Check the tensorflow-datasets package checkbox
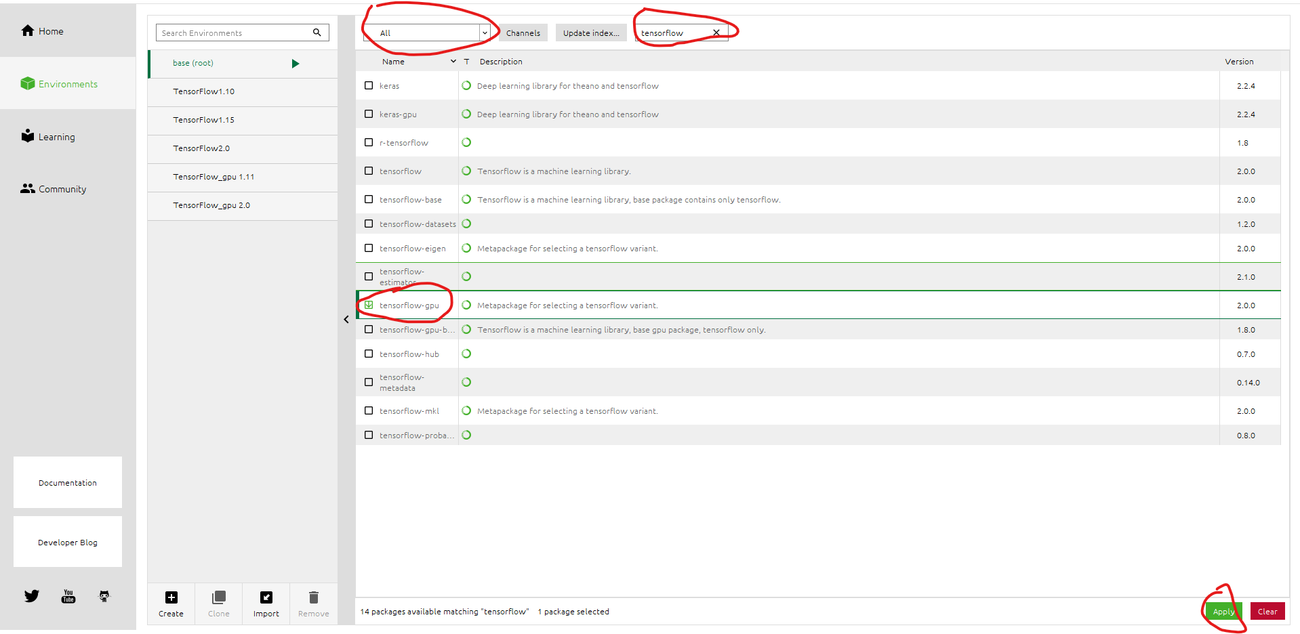This screenshot has height=634, width=1300. 369,224
